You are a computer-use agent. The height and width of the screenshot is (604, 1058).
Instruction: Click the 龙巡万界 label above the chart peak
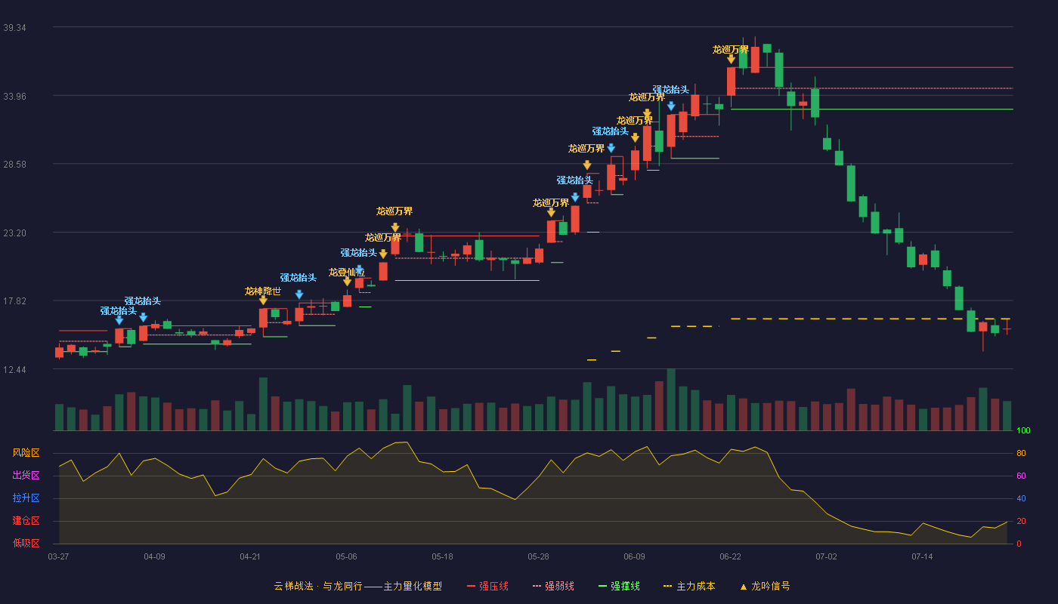731,49
